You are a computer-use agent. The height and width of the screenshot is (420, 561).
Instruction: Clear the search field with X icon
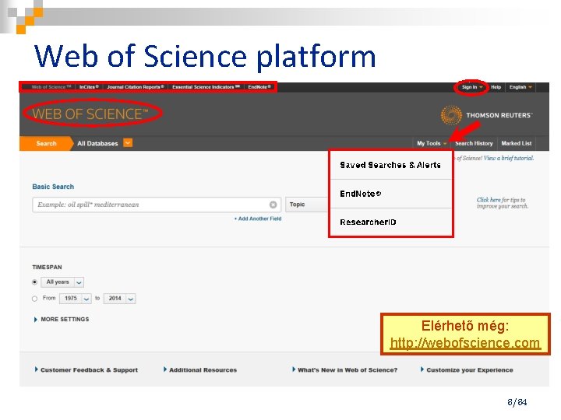[x=273, y=205]
